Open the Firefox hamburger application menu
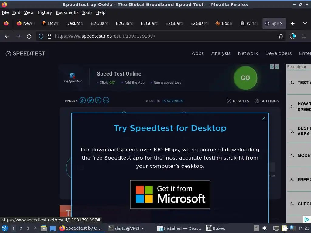This screenshot has height=233, width=311. 304,36
